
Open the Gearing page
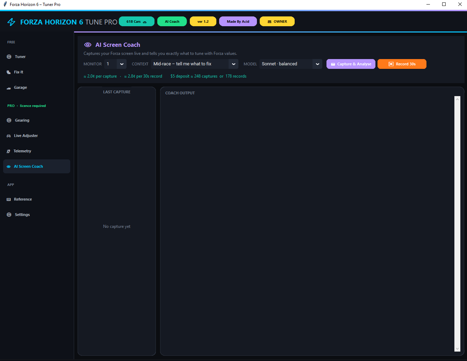tap(37, 120)
